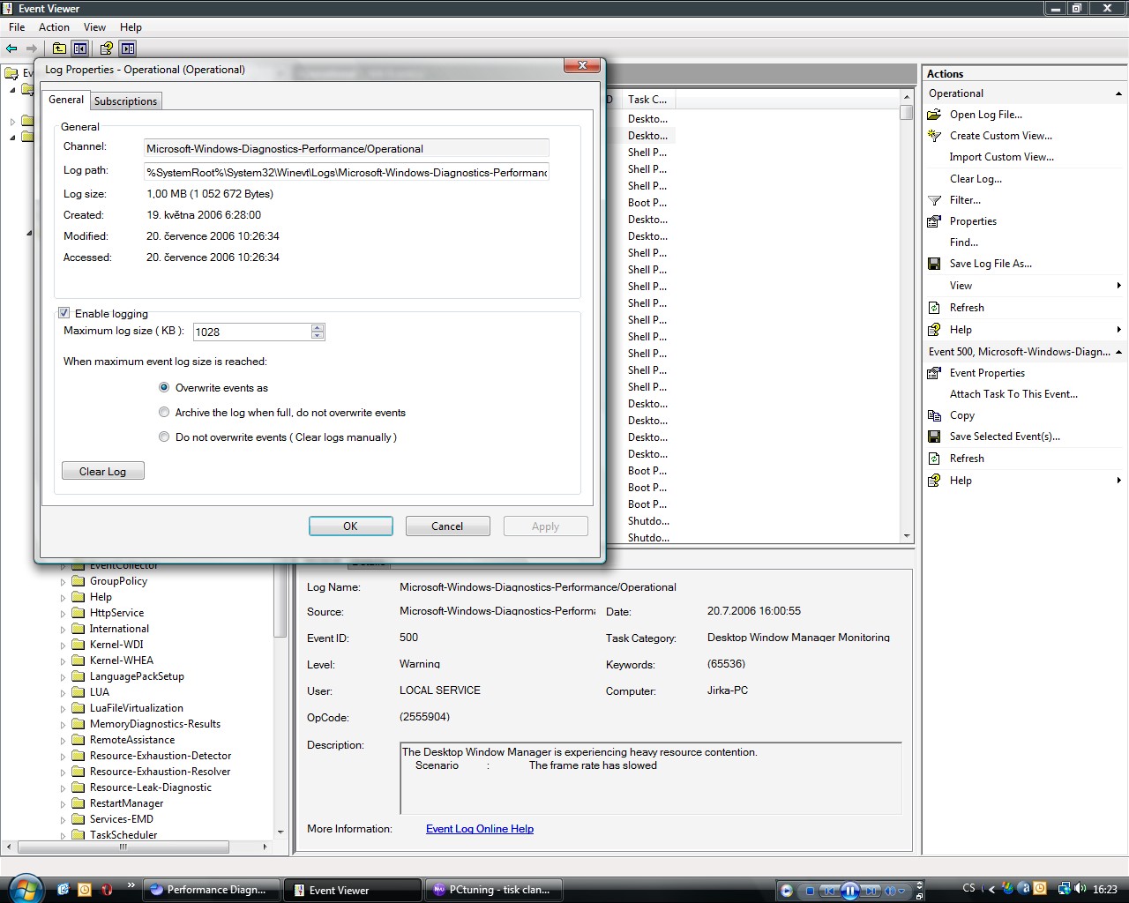Click the Save Selected Event(s) disk icon
1129x903 pixels.
935,437
